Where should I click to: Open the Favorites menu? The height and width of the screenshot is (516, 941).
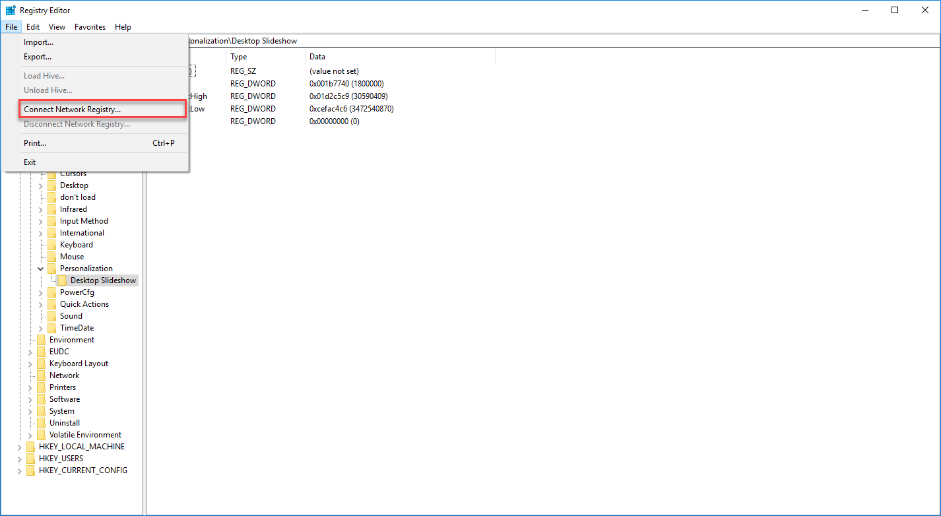pos(90,27)
